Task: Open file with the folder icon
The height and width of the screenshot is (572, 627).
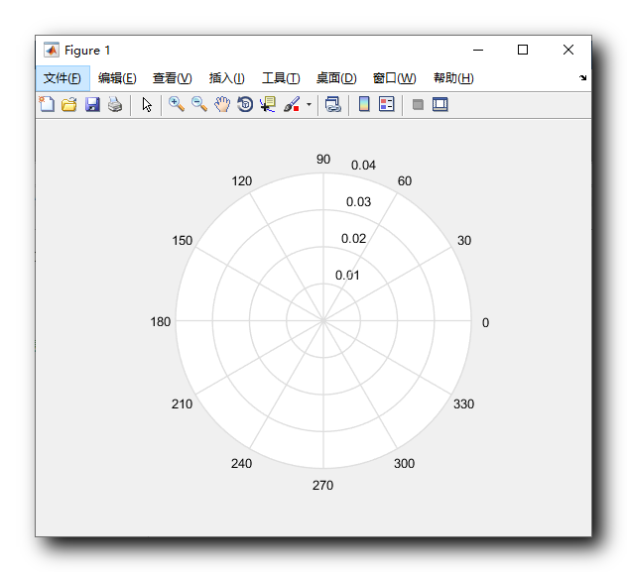Action: click(69, 105)
